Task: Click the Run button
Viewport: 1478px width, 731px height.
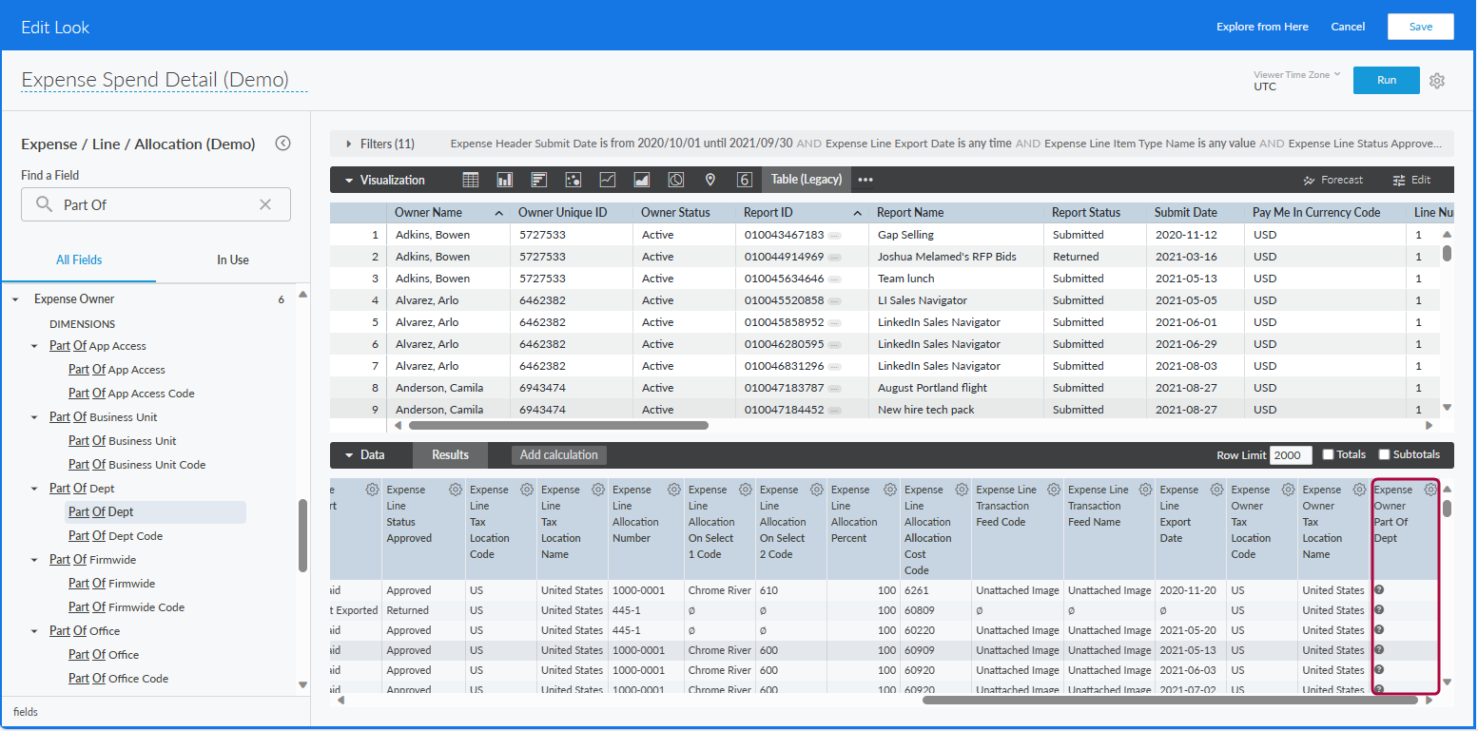Action: 1386,80
